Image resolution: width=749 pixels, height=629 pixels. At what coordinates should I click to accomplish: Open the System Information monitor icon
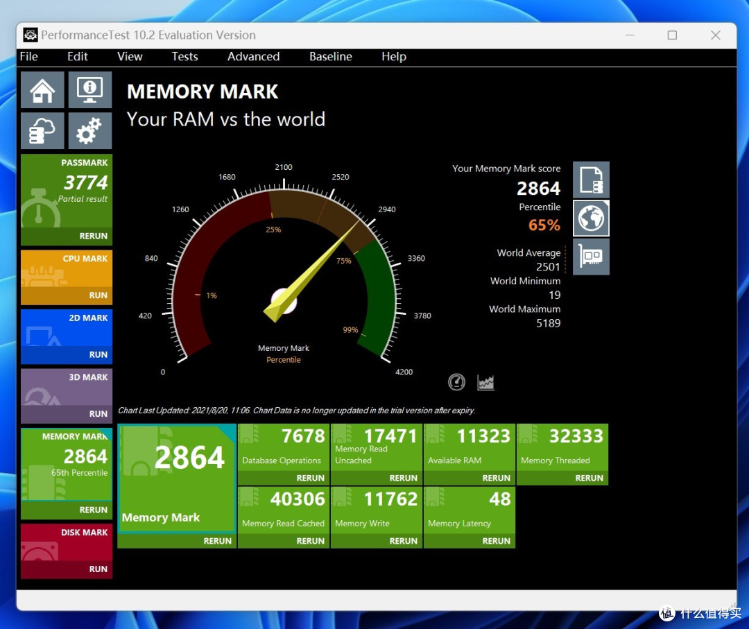(89, 89)
